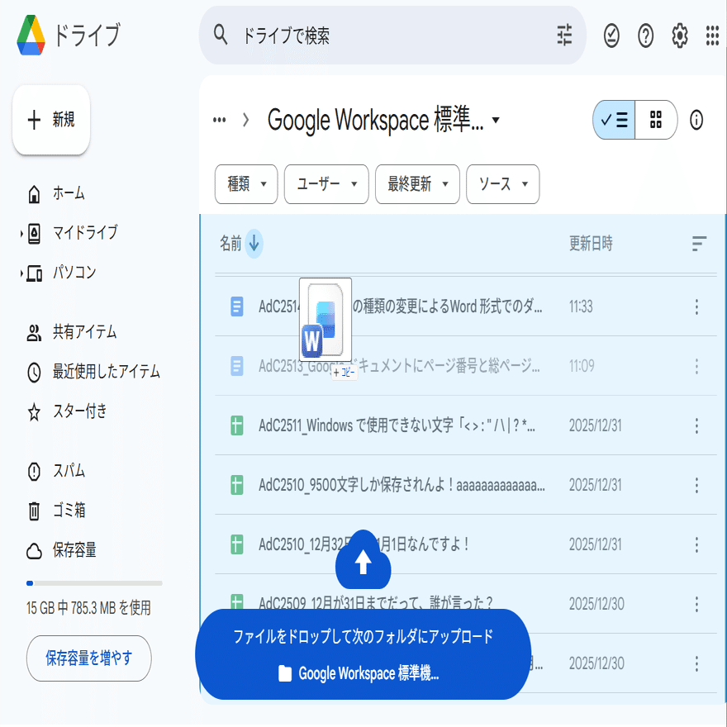Image resolution: width=727 pixels, height=727 pixels.
Task: Open the Google apps grid icon
Action: click(x=710, y=36)
